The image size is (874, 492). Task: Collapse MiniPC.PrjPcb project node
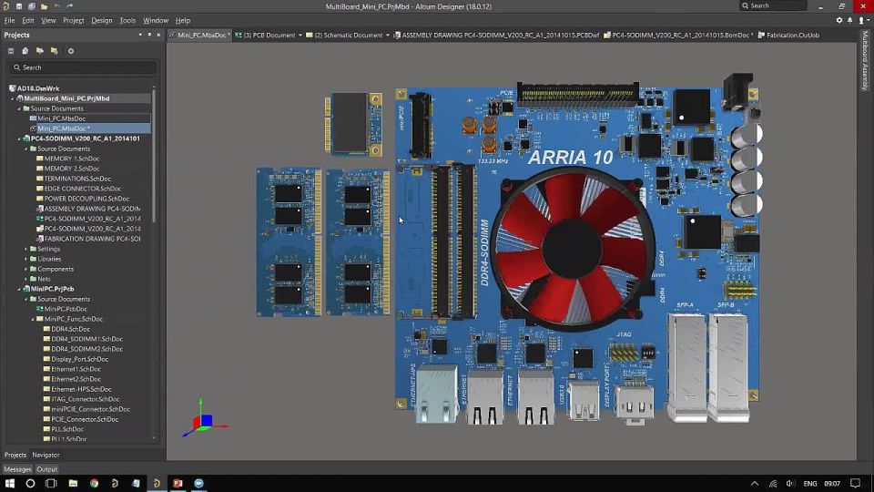(19, 289)
